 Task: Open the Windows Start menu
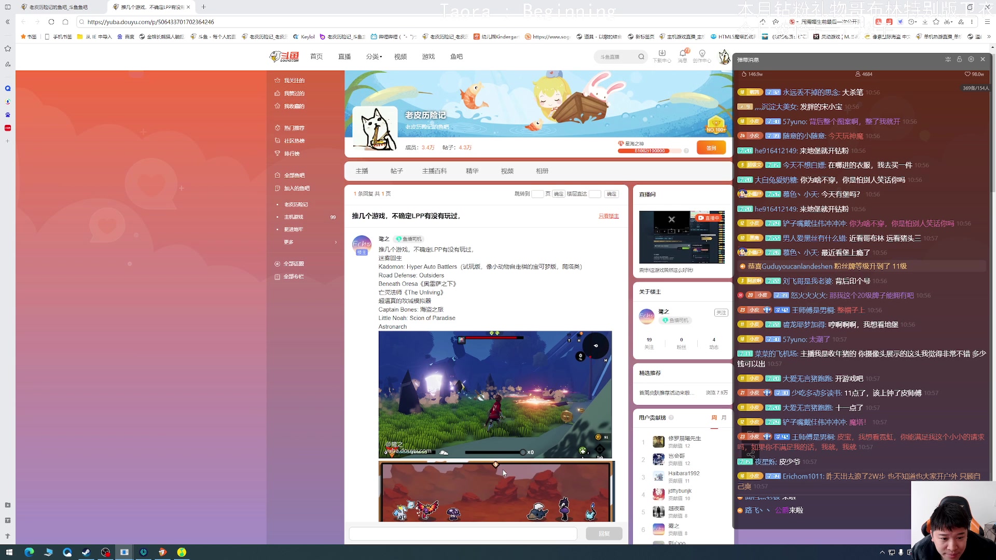[x=9, y=552]
